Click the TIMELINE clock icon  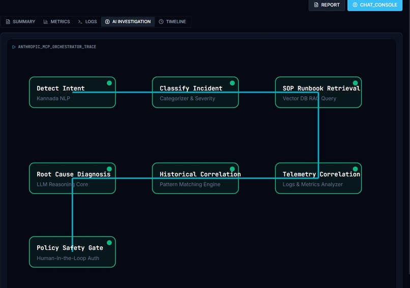(161, 22)
